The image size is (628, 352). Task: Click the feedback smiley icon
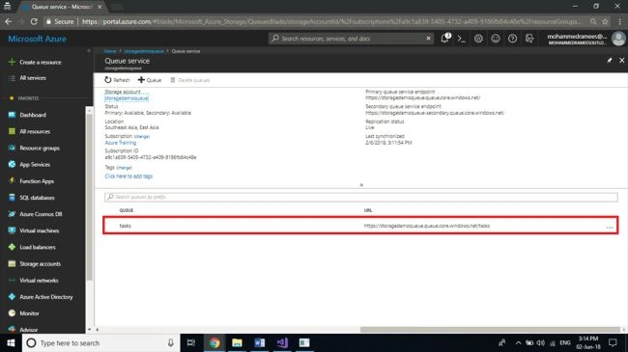496,39
